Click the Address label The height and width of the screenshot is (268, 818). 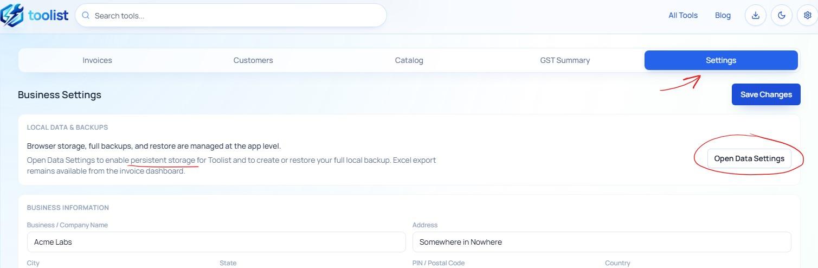click(x=425, y=225)
